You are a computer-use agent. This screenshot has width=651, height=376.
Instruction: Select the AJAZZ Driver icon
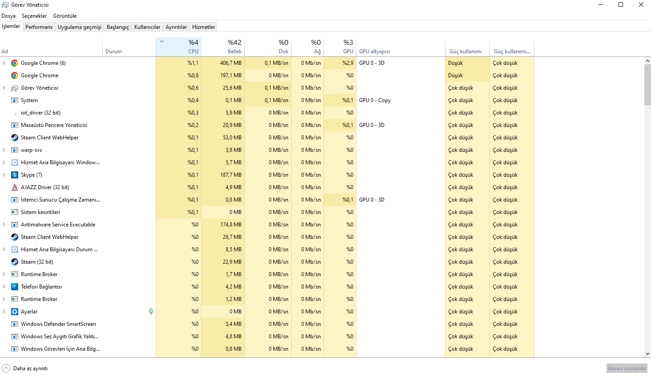point(15,187)
